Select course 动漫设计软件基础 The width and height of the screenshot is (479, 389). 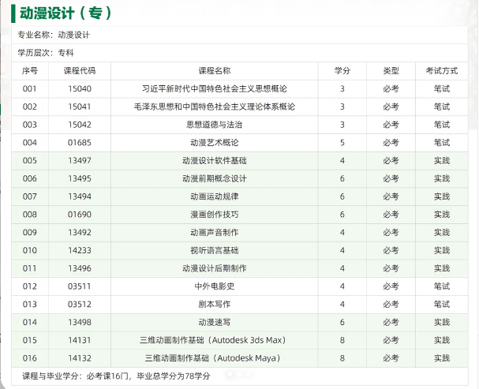click(215, 161)
